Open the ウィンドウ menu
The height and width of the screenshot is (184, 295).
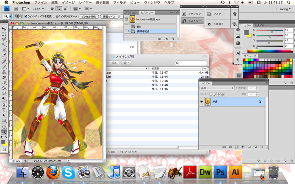tap(152, 2)
